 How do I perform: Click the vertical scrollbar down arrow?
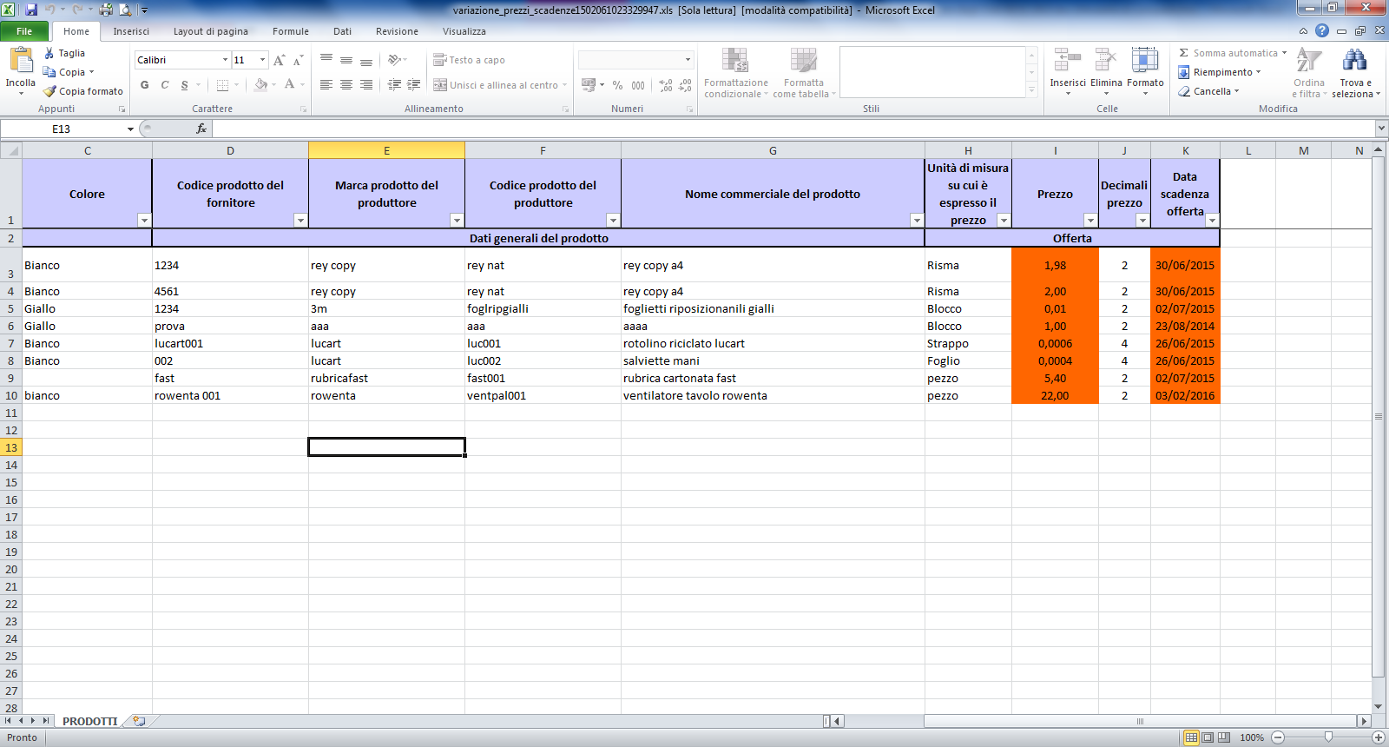1378,707
